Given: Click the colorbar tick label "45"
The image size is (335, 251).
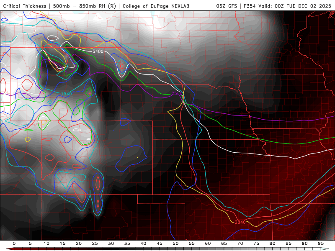Looking at the screenshot, I should pos(160,243).
